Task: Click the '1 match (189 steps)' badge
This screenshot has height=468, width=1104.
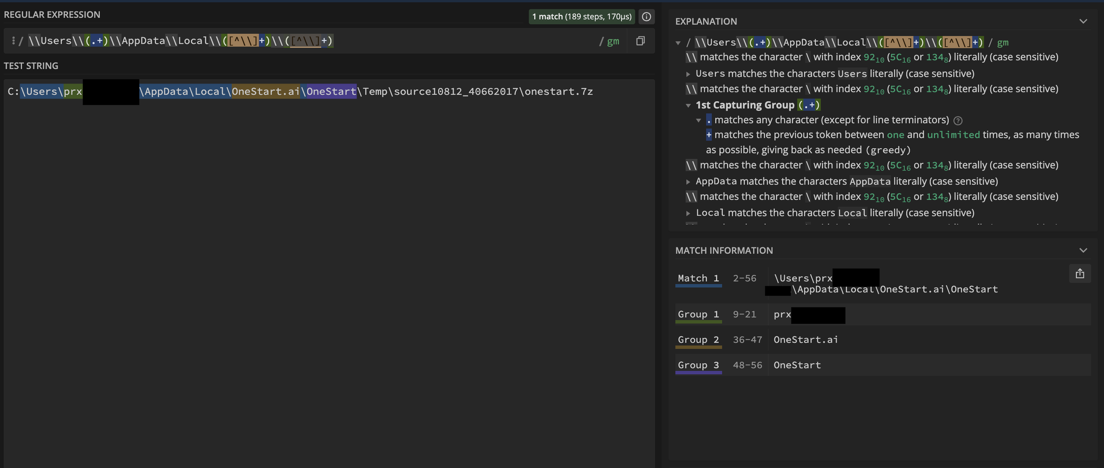Action: (582, 17)
